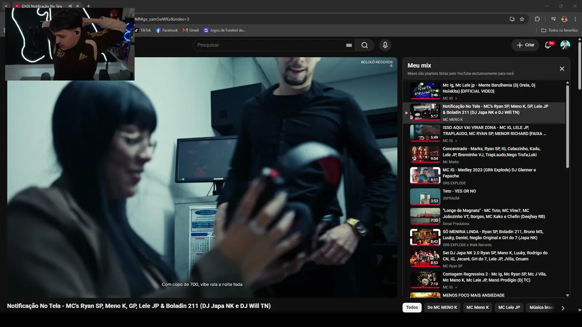Open title 'ISSO AQUI VAI VIRAR ZONA'
The width and height of the screenshot is (582, 327).
(495, 130)
